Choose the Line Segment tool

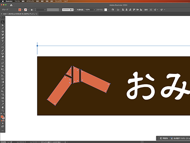tap(3, 44)
